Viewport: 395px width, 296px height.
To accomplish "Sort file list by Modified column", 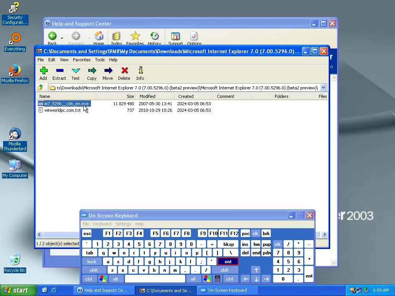I will tap(155, 96).
